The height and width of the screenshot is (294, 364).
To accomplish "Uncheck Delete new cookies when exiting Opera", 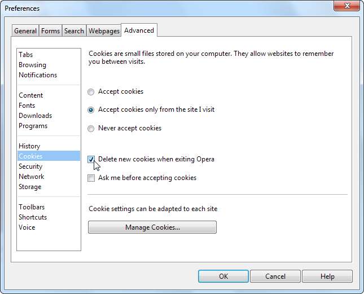I will pyautogui.click(x=91, y=160).
